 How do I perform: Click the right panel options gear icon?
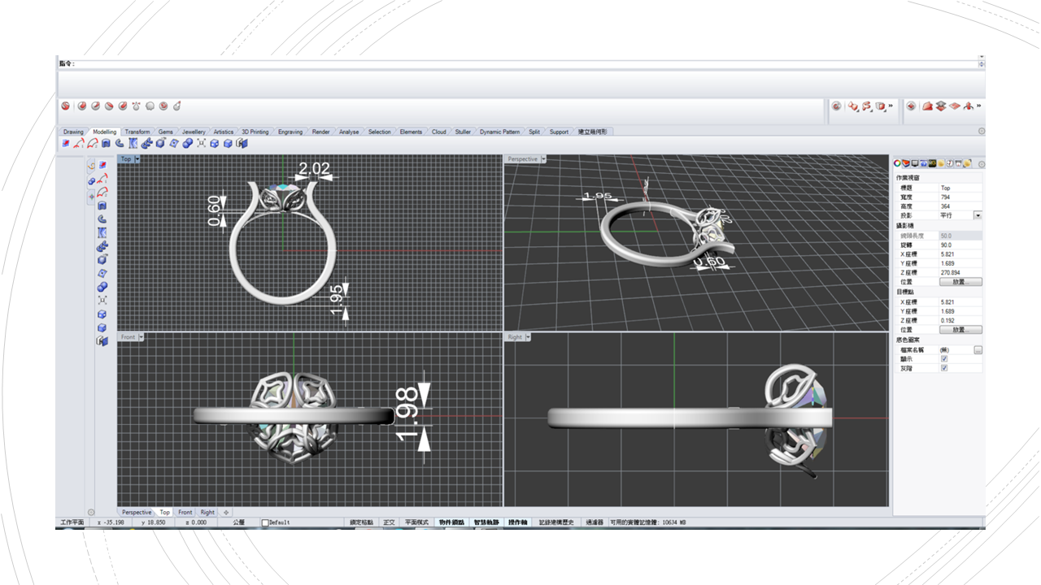coord(981,163)
